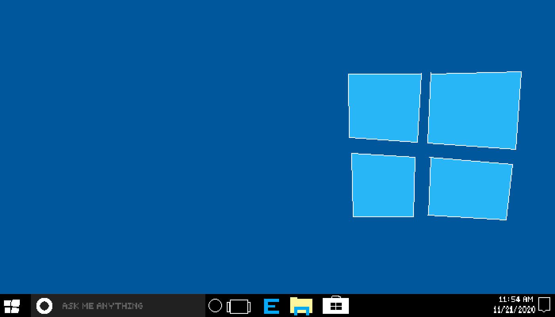Click the 11/21/2020 date in the tray

(x=514, y=309)
